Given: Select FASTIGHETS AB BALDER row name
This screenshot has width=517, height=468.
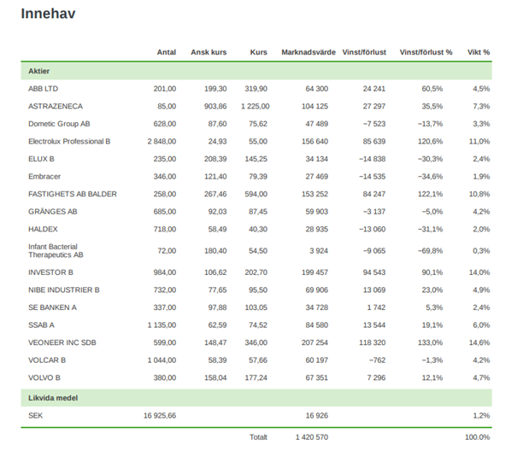Looking at the screenshot, I should coord(73,194).
